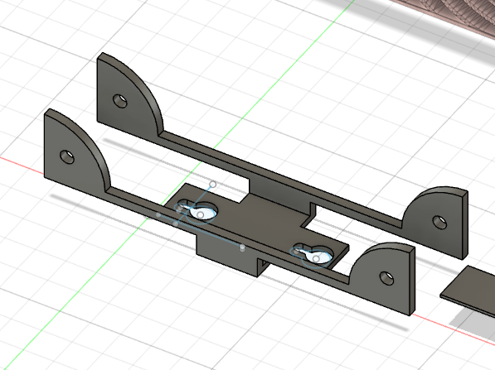Click the sketch point atop the blue line
Image resolution: width=495 pixels, height=370 pixels.
tap(213, 185)
